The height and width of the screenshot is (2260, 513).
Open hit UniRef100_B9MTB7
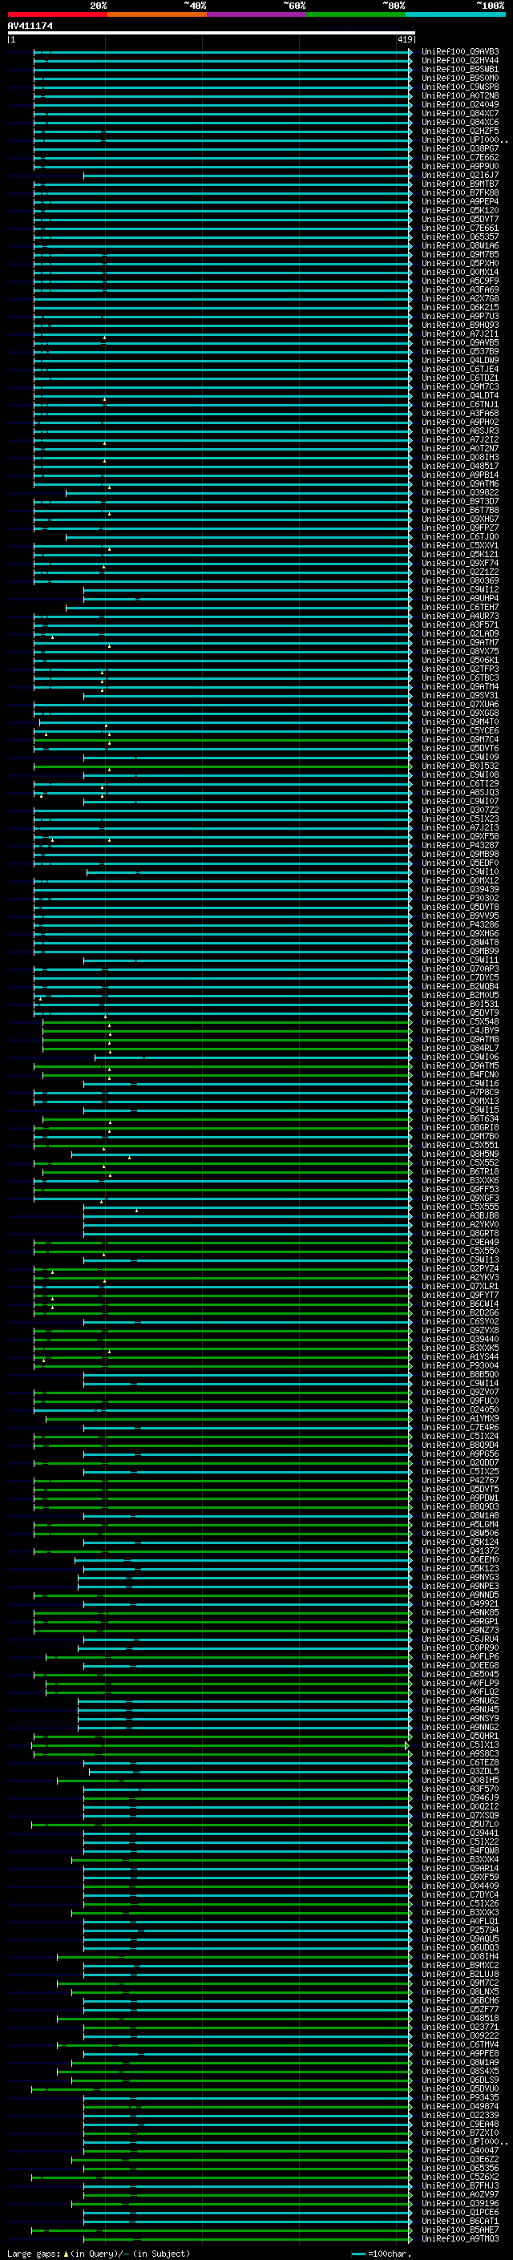(x=460, y=184)
